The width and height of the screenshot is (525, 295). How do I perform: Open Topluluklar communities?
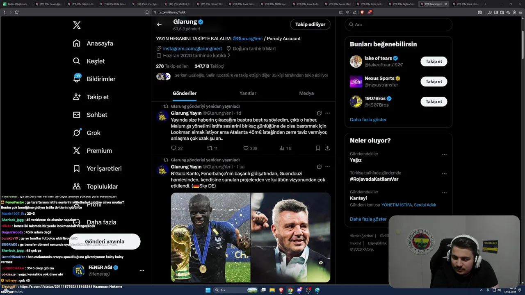pos(96,186)
